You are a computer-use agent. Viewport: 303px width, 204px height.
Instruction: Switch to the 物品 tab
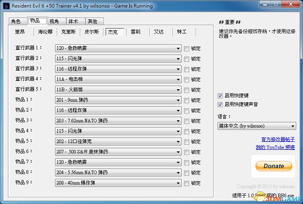coord(37,21)
